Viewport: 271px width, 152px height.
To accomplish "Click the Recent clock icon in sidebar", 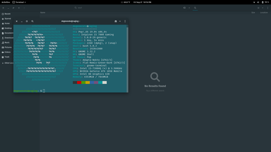I will click(3, 14).
